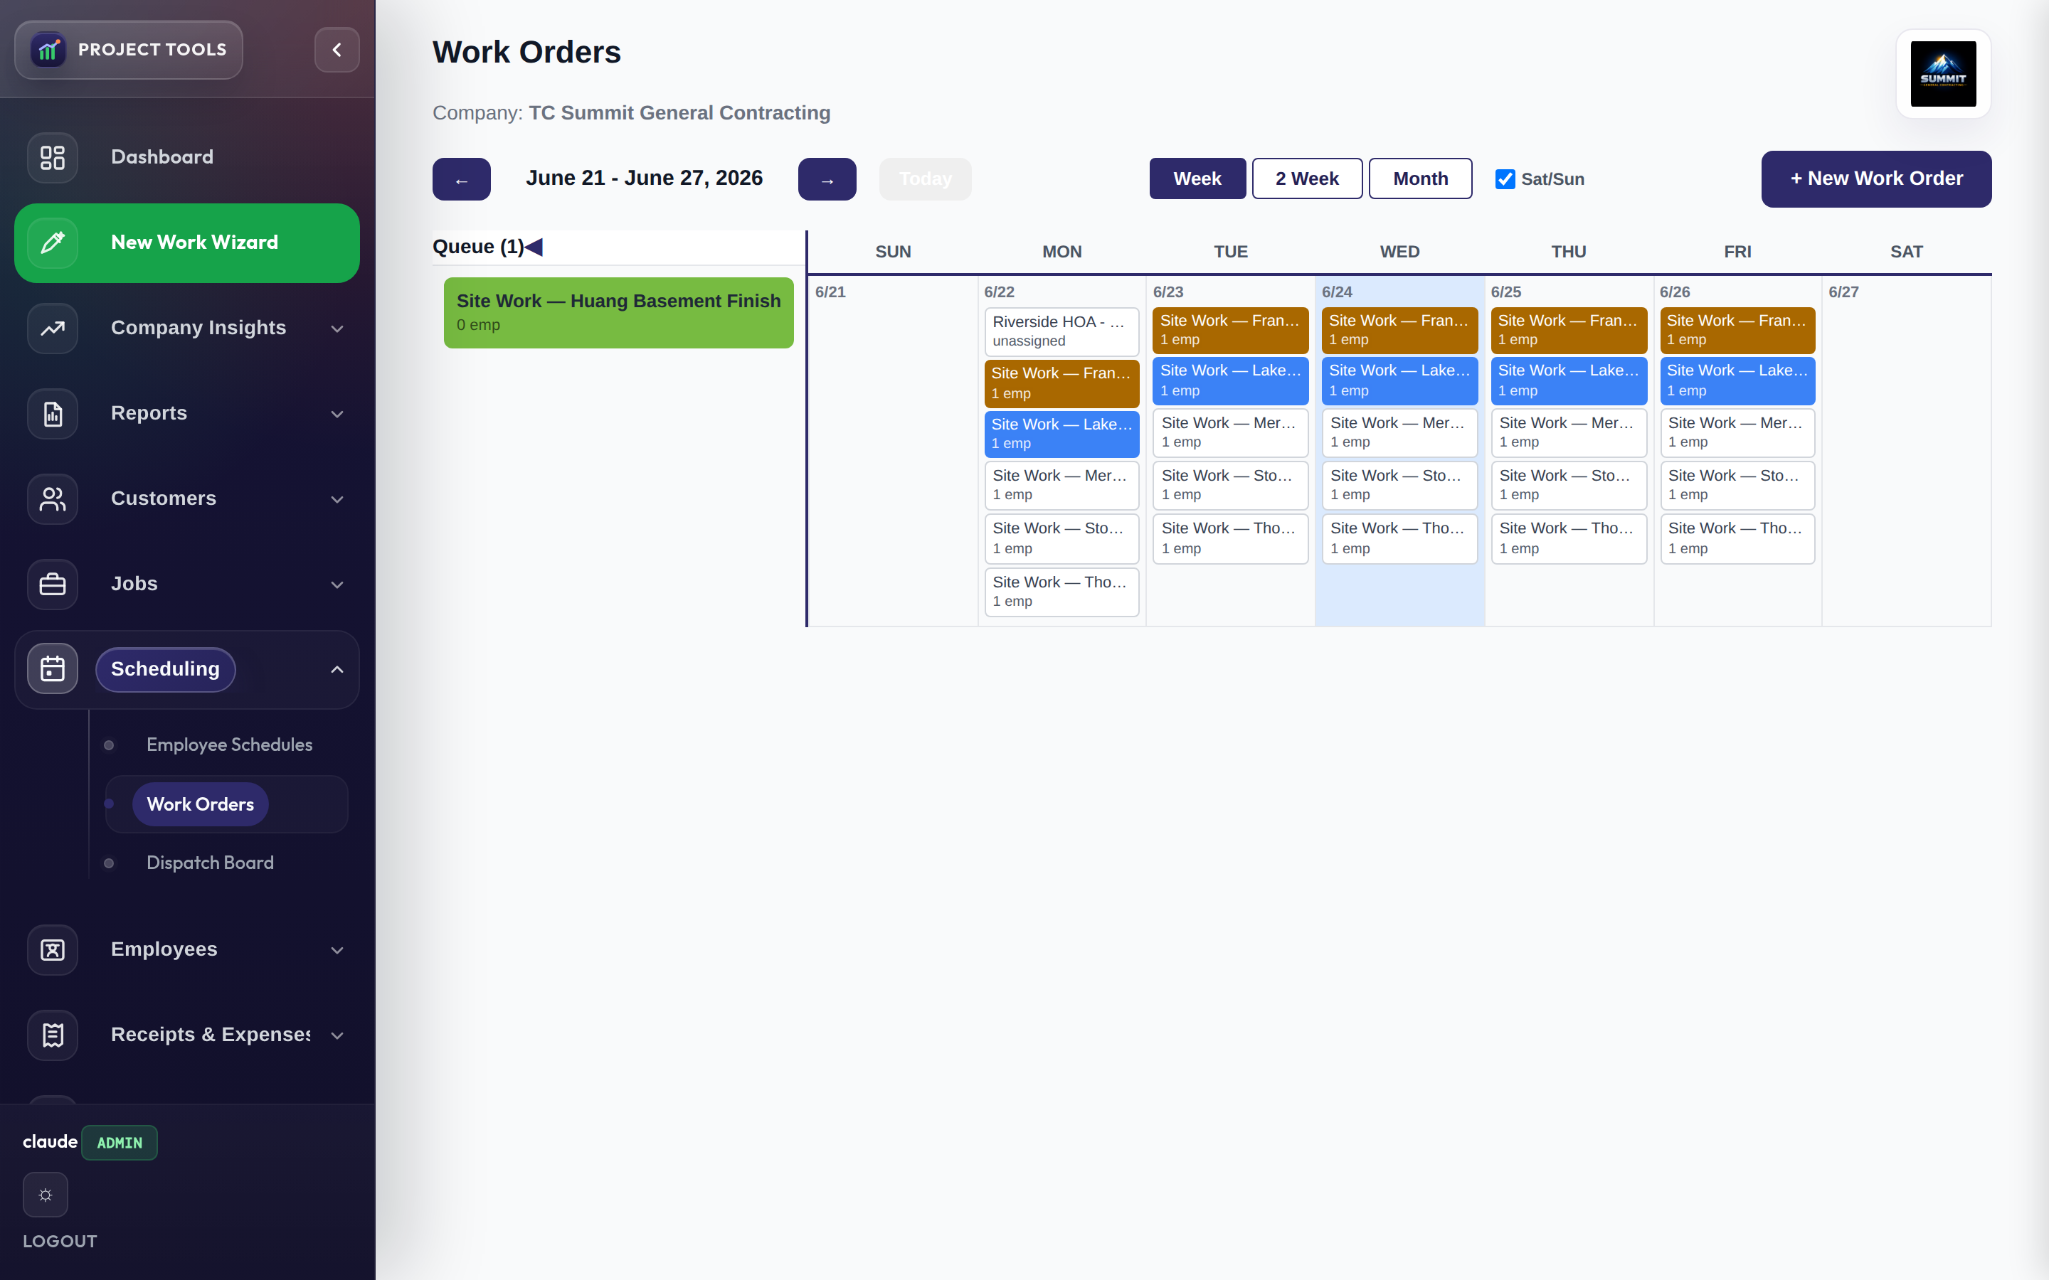Screen dimensions: 2049x1280
Task: Open Tuesday's Site Work Mer order
Action: pyautogui.click(x=1230, y=432)
